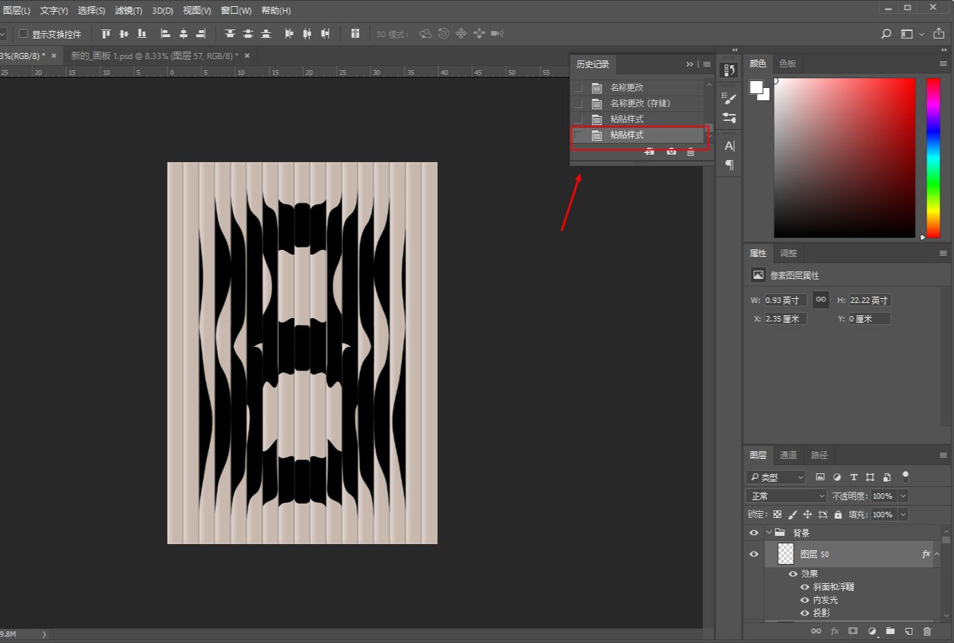Image resolution: width=954 pixels, height=643 pixels.
Task: Click the align horizontal centers icon
Action: click(x=183, y=34)
